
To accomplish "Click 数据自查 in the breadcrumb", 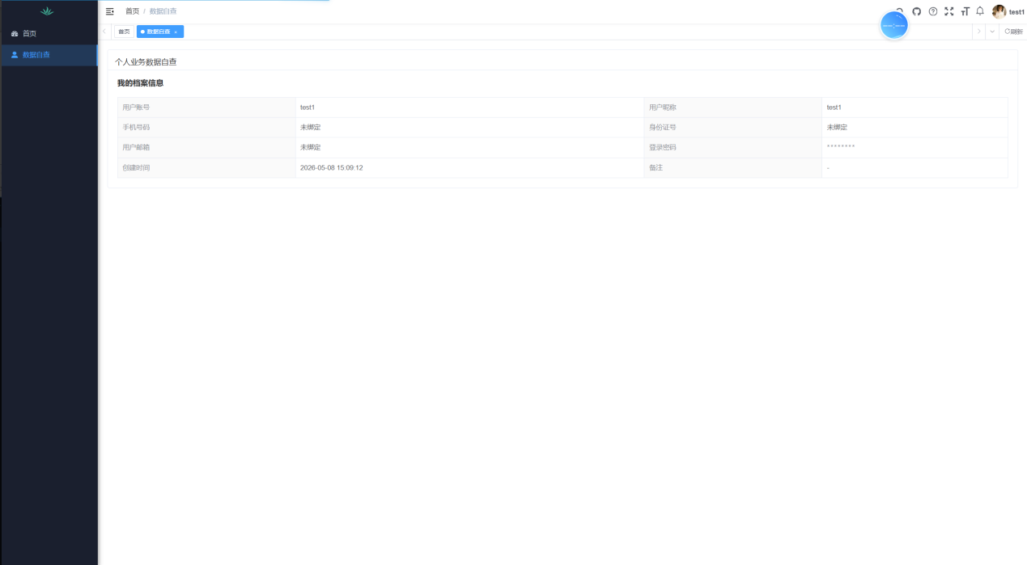I will pos(163,11).
